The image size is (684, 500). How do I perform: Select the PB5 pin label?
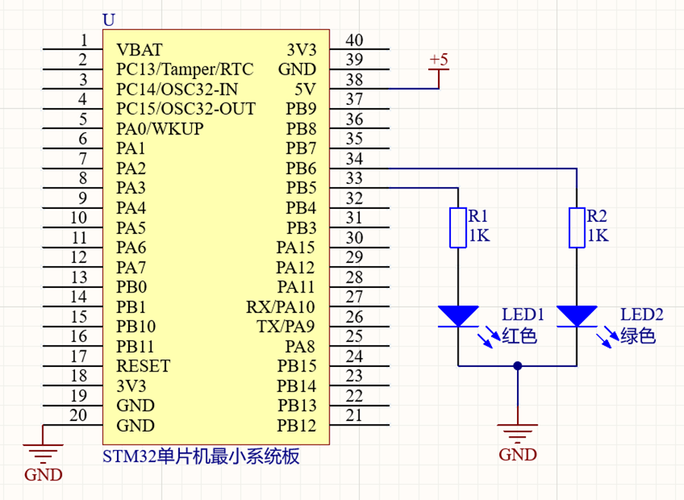[301, 188]
